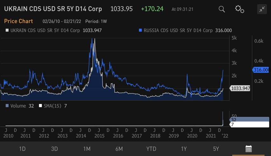The width and height of the screenshot is (271, 156).
Task: Click the Period: 1W label
Action: point(96,21)
